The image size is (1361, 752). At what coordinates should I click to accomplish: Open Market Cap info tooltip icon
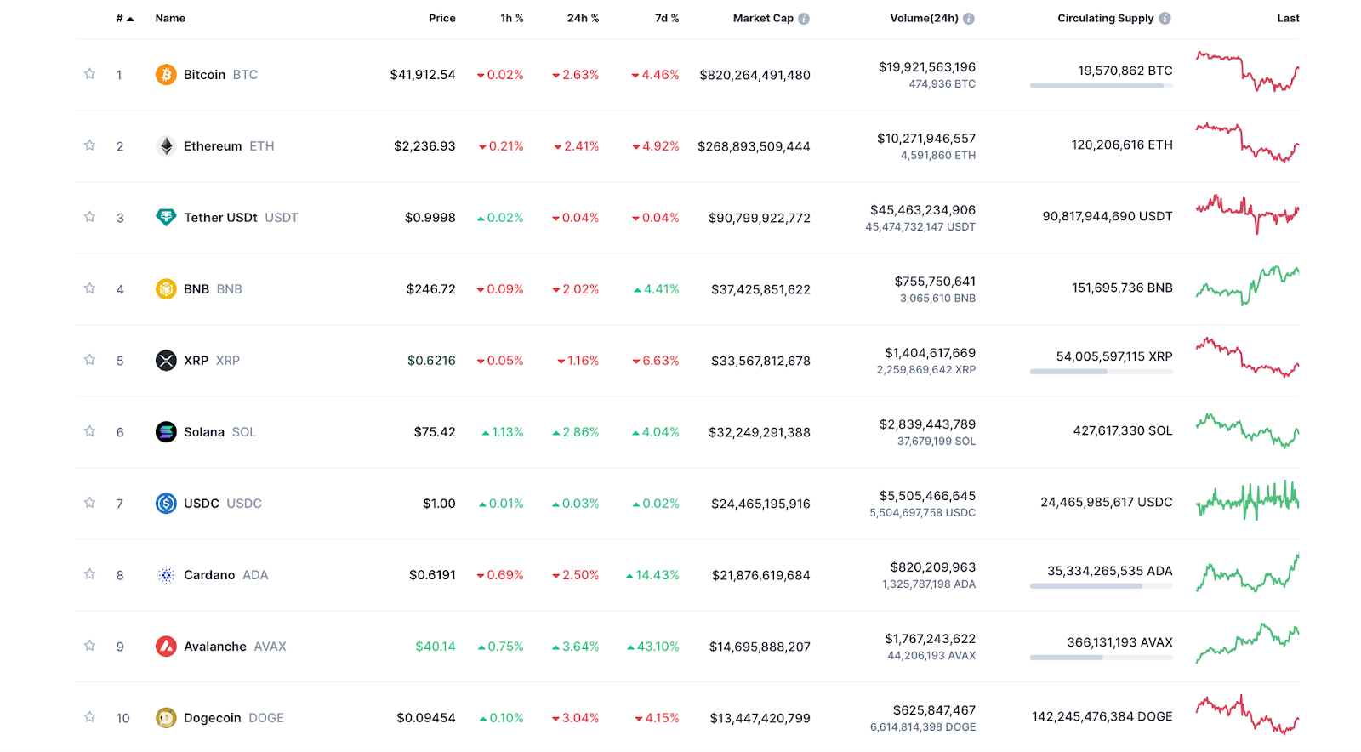804,19
